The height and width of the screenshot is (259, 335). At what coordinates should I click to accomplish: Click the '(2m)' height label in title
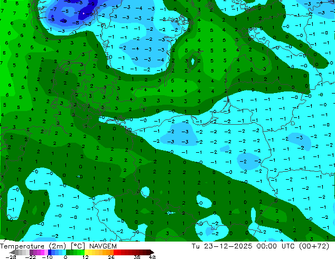pyautogui.click(x=58, y=246)
